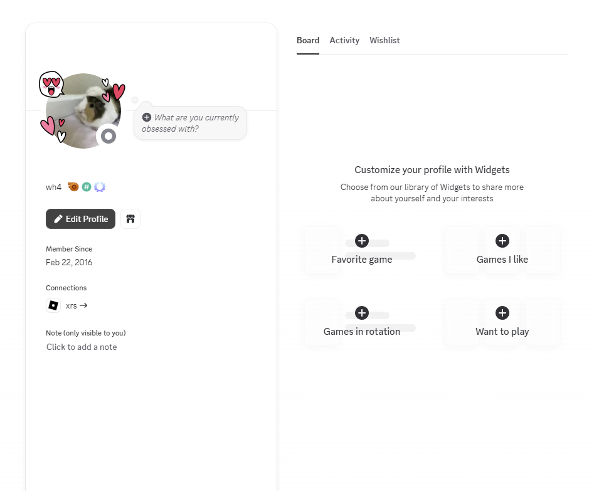Open the xrs connection link
The height and width of the screenshot is (491, 594).
tap(77, 305)
